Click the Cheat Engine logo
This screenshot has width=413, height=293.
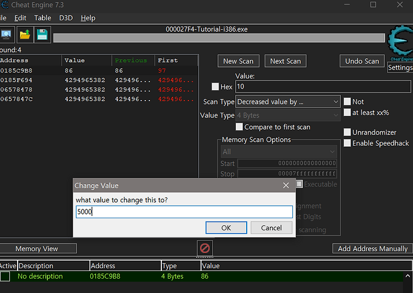coord(400,43)
